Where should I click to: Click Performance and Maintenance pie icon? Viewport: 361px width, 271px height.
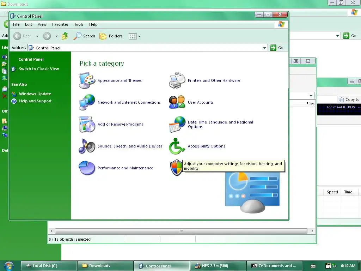coord(87,168)
